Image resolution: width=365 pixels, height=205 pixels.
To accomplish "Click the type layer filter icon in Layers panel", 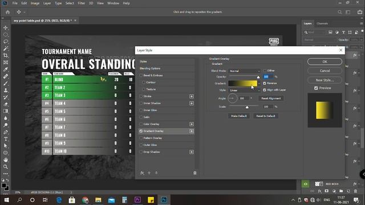I will [343, 32].
